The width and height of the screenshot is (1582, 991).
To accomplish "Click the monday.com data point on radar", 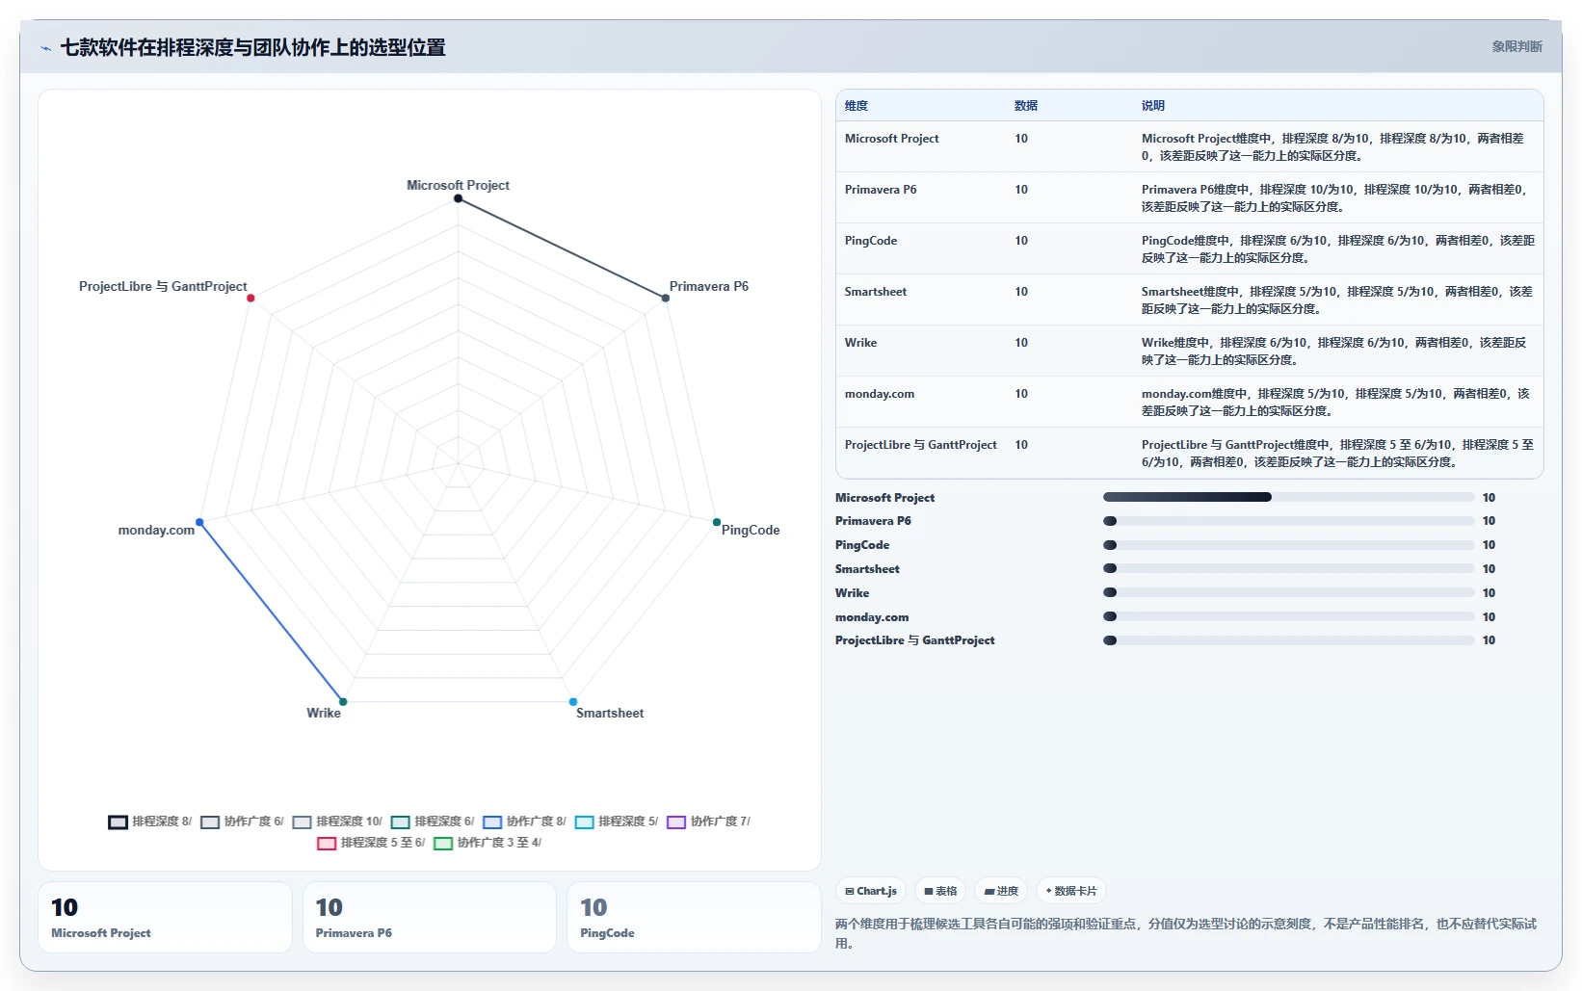I will coord(199,522).
